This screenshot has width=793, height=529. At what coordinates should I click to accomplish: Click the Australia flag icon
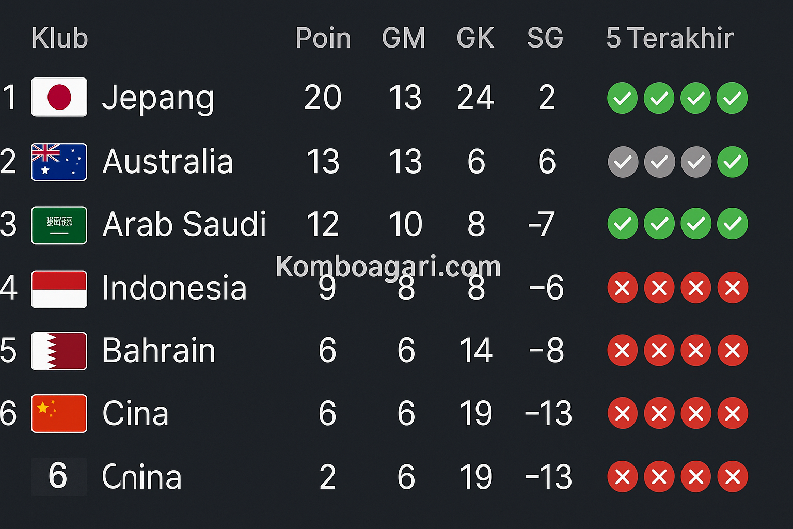coord(59,162)
